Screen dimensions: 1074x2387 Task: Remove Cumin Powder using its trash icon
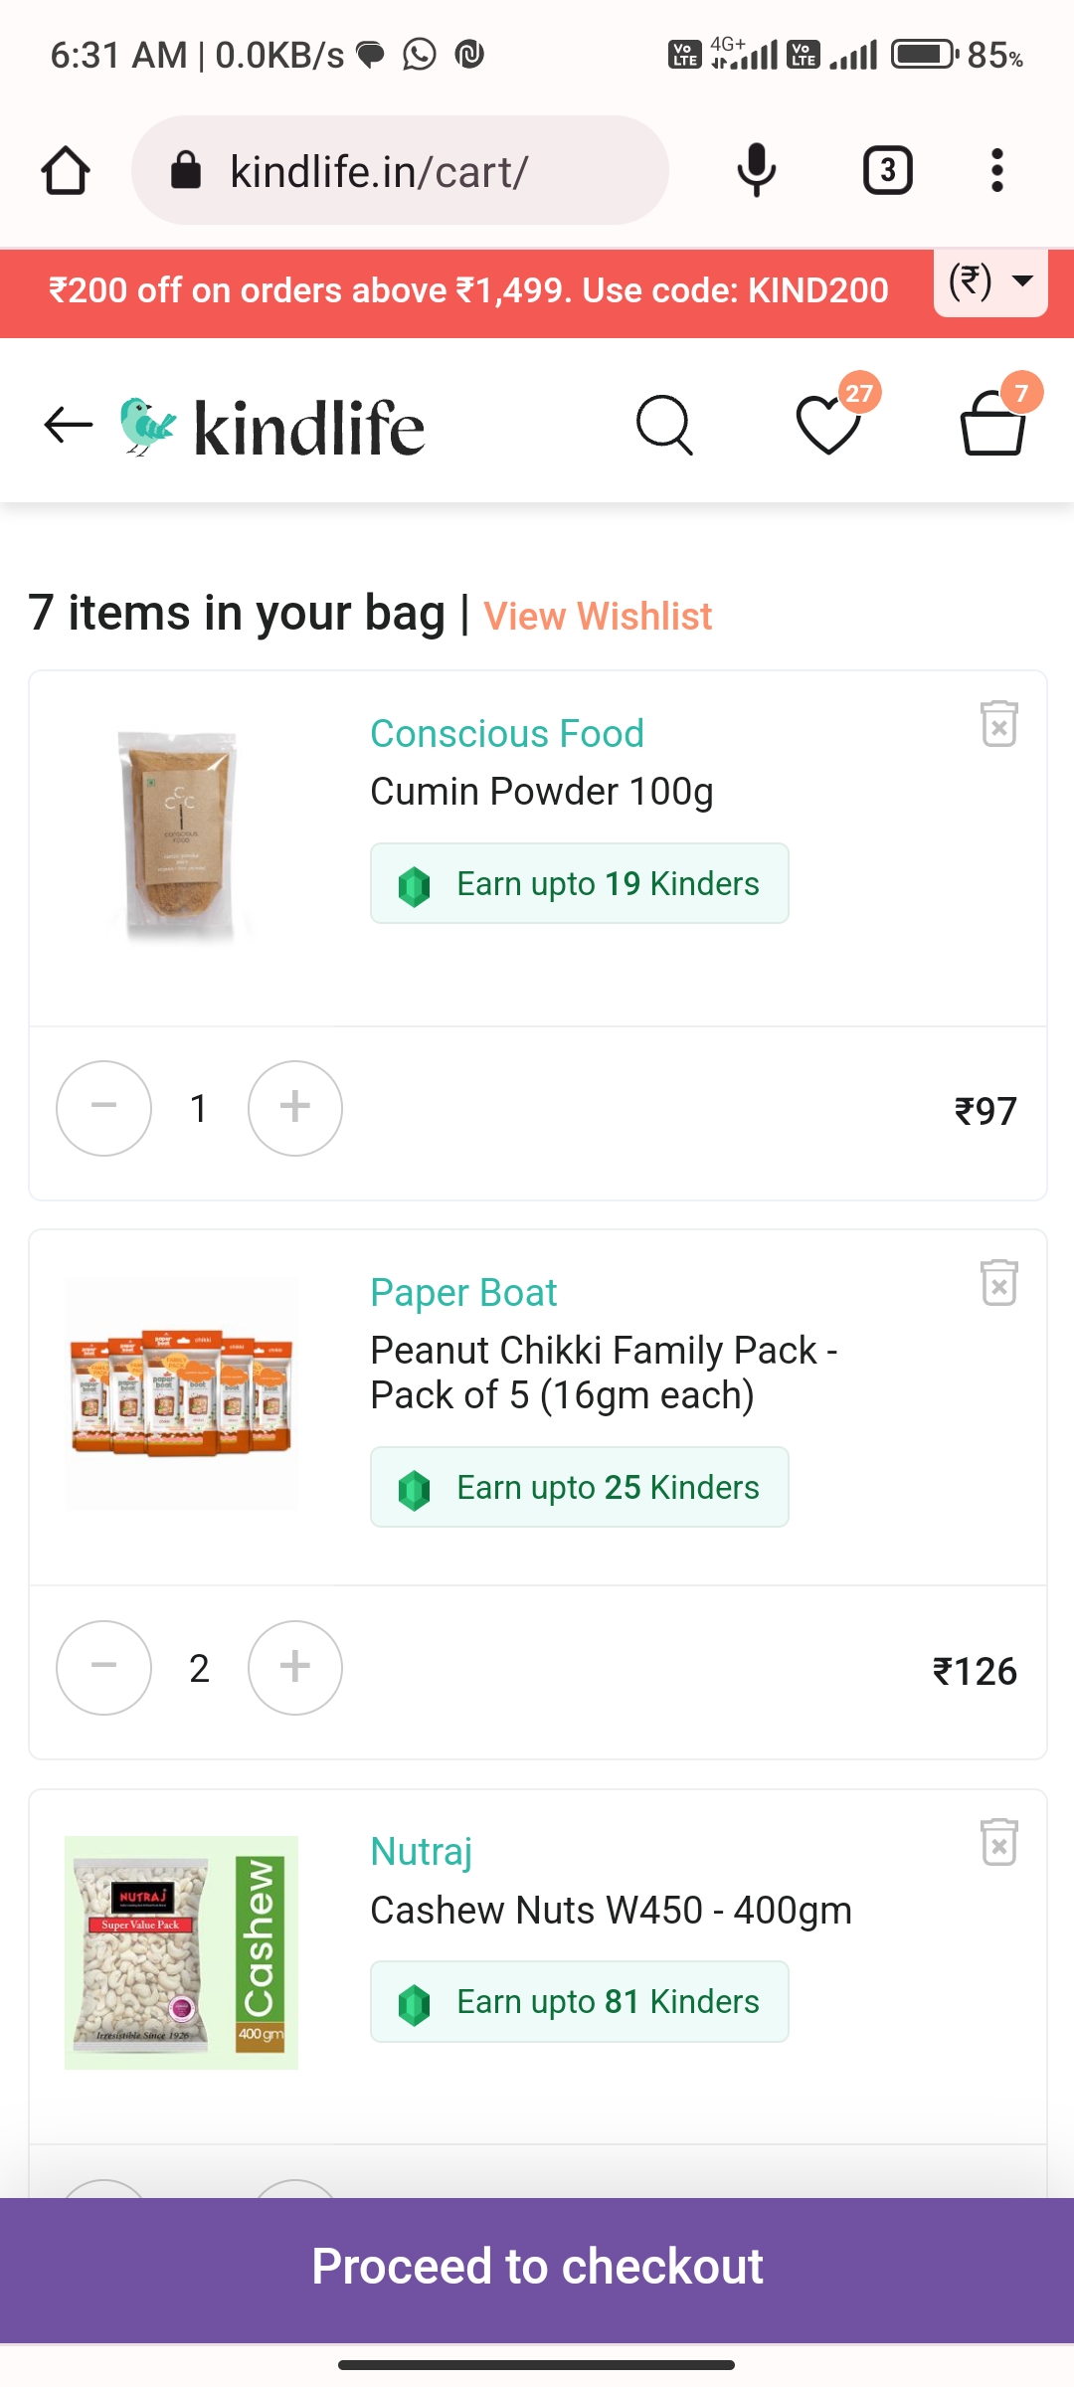tap(998, 723)
